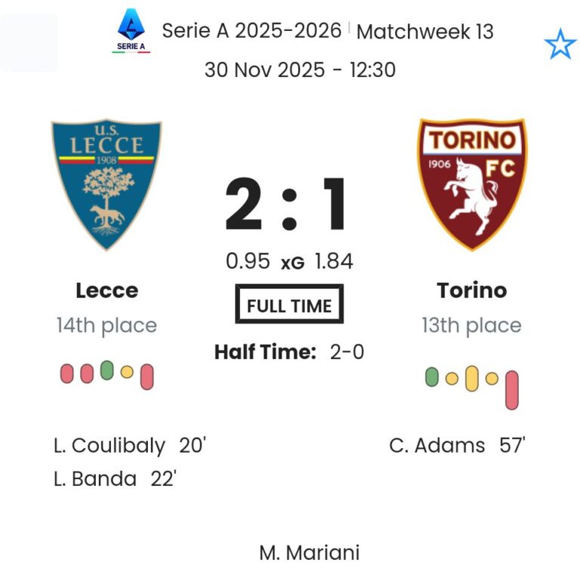Open scorer L. Coulibaly's profile
The height and width of the screenshot is (575, 580).
tap(110, 446)
